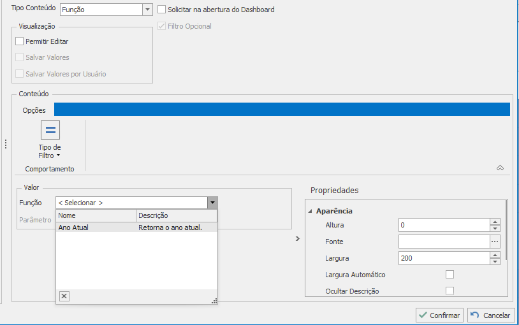Click the right arrow splitter beside Propriedades

pyautogui.click(x=298, y=238)
